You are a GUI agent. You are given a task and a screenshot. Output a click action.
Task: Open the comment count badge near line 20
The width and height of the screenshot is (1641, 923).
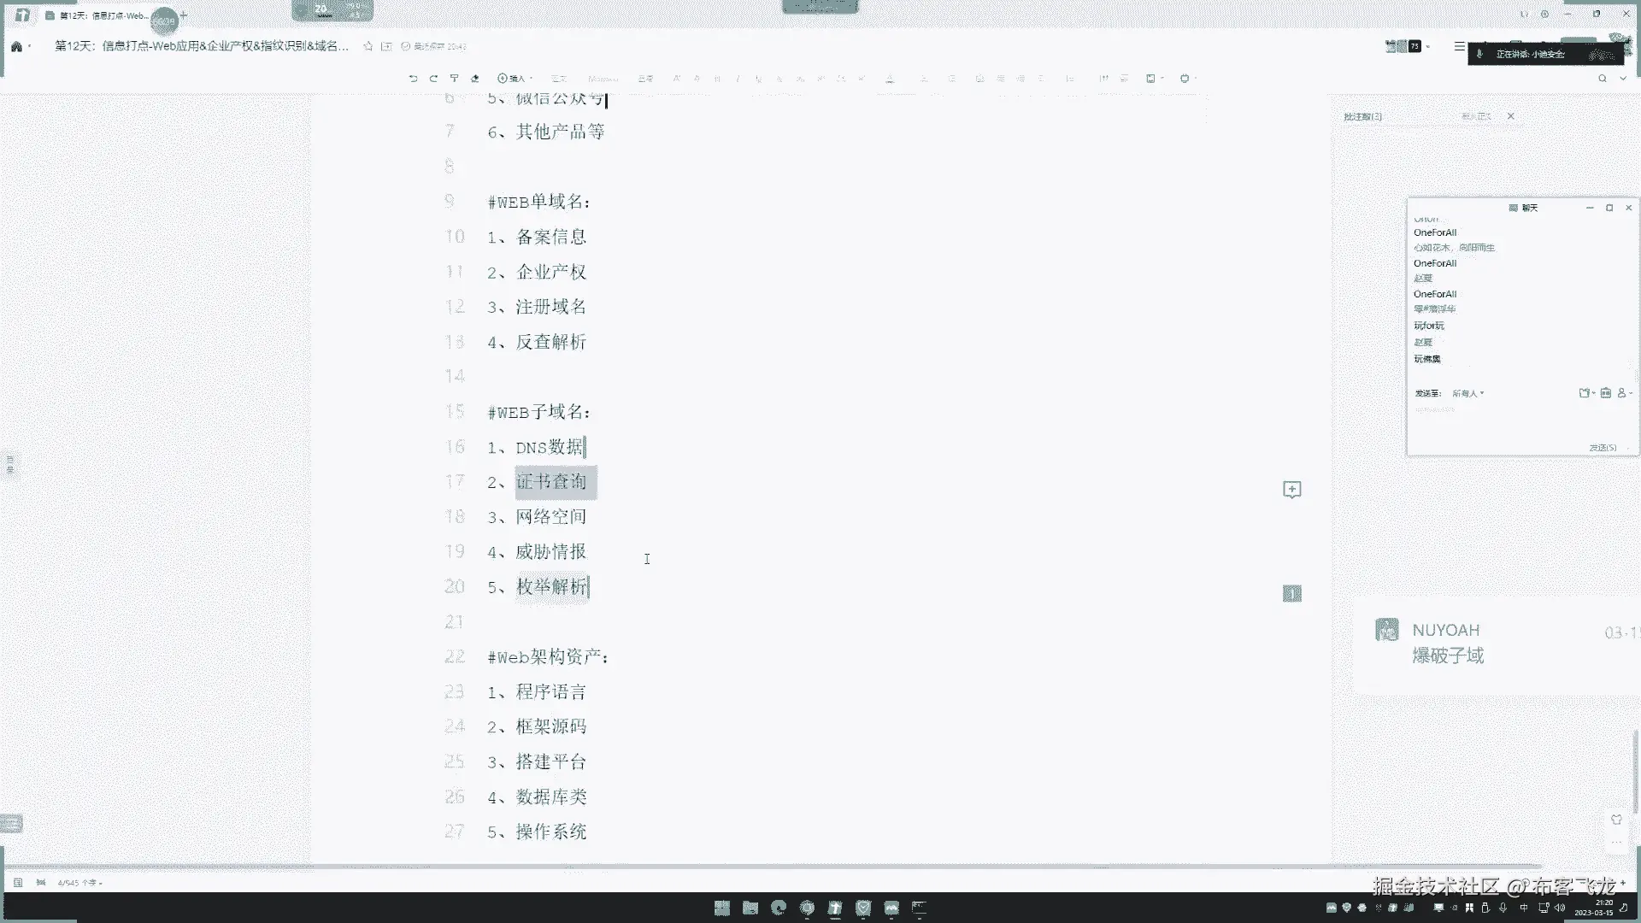[1291, 593]
